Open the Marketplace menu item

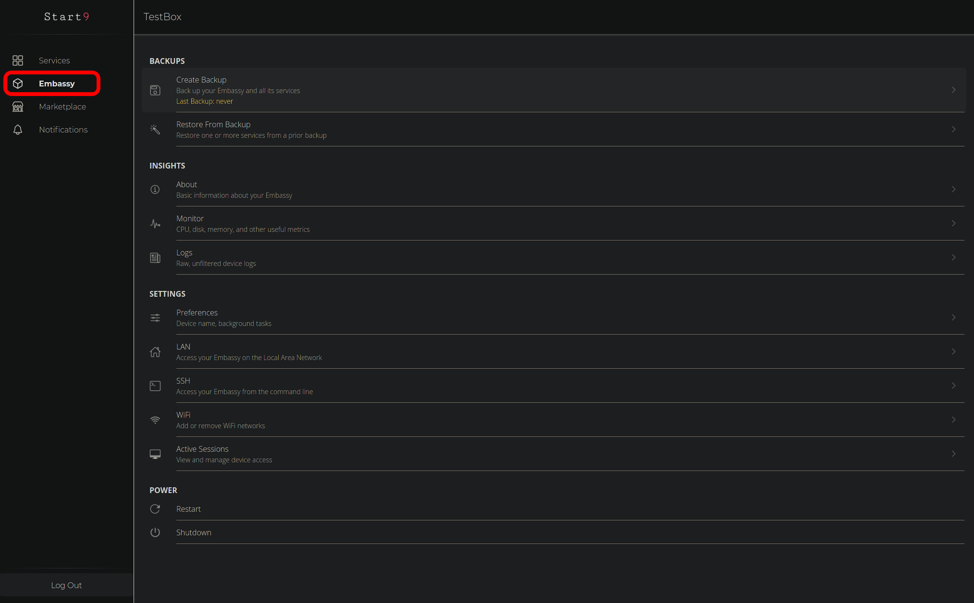coord(62,107)
